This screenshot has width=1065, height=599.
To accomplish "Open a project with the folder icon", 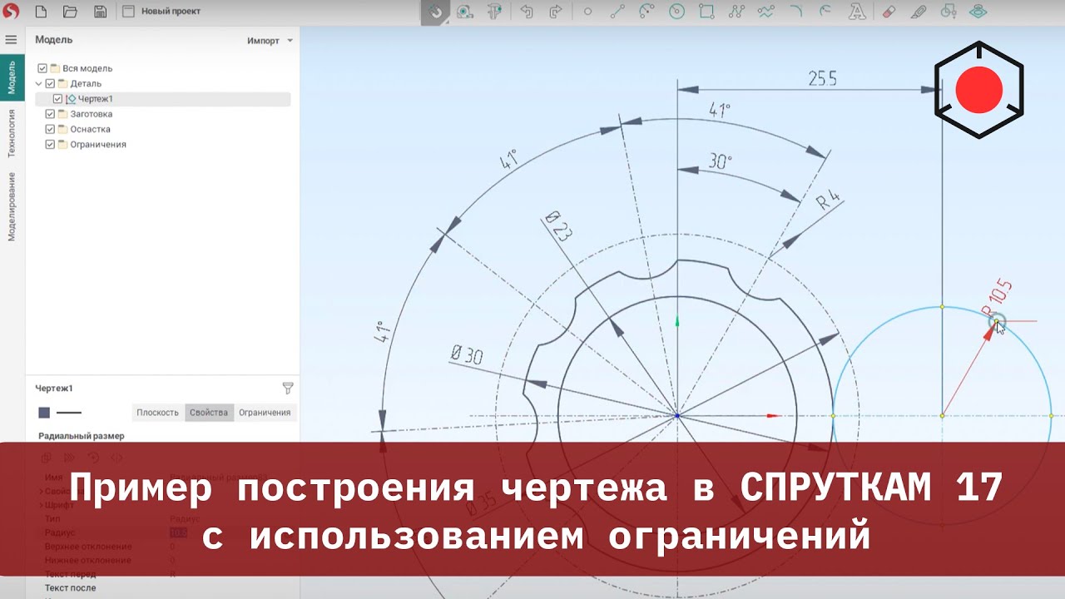I will (71, 12).
